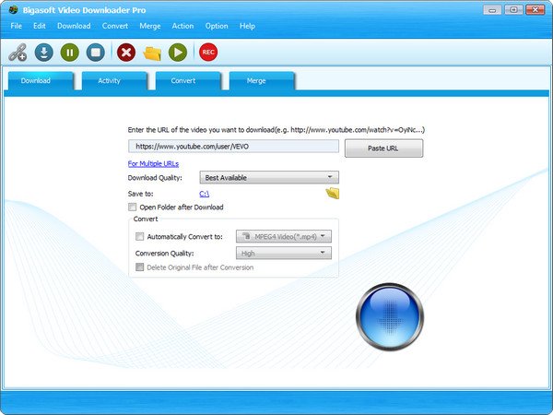Image resolution: width=553 pixels, height=415 pixels.
Task: Open the File menu
Action: (x=17, y=26)
